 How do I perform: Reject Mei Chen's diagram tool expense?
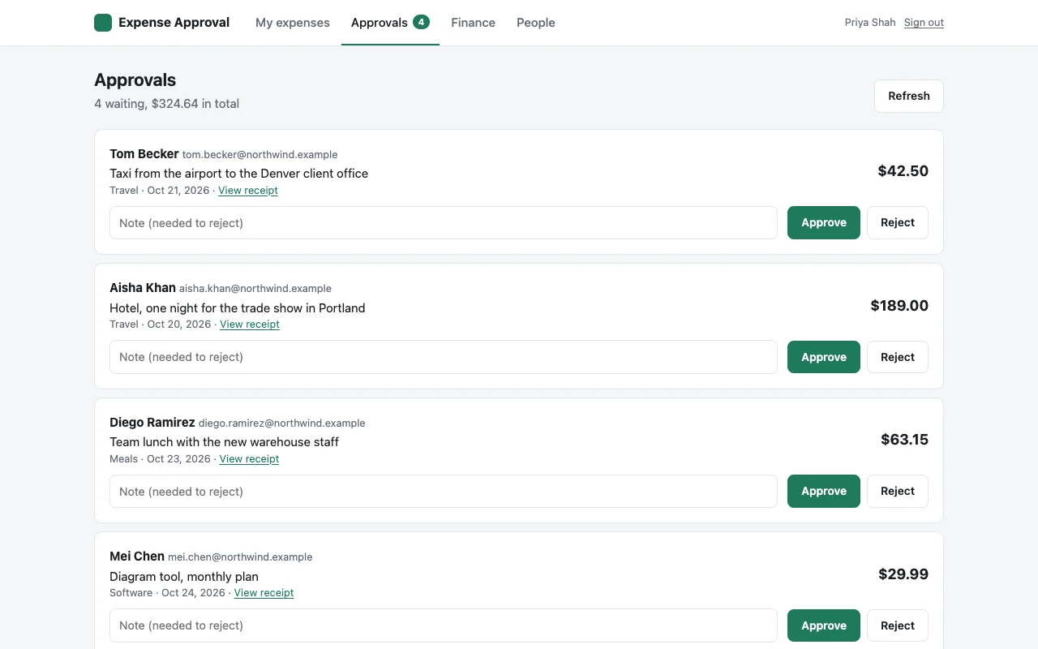pyautogui.click(x=898, y=625)
